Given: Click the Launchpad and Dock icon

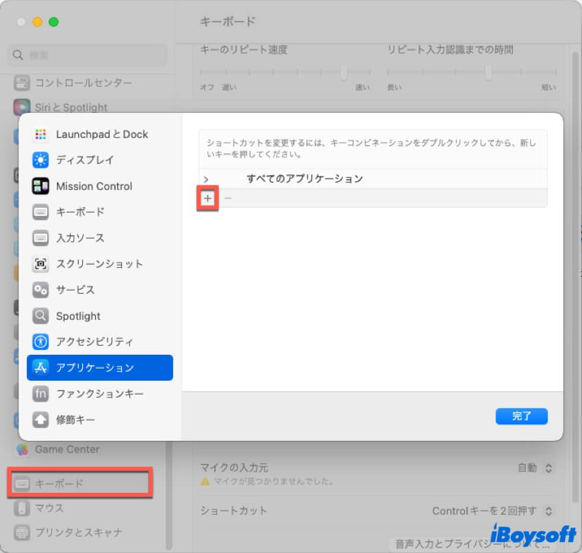Looking at the screenshot, I should coord(40,135).
